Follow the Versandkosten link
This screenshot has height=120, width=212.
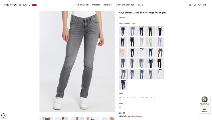(x=137, y=116)
